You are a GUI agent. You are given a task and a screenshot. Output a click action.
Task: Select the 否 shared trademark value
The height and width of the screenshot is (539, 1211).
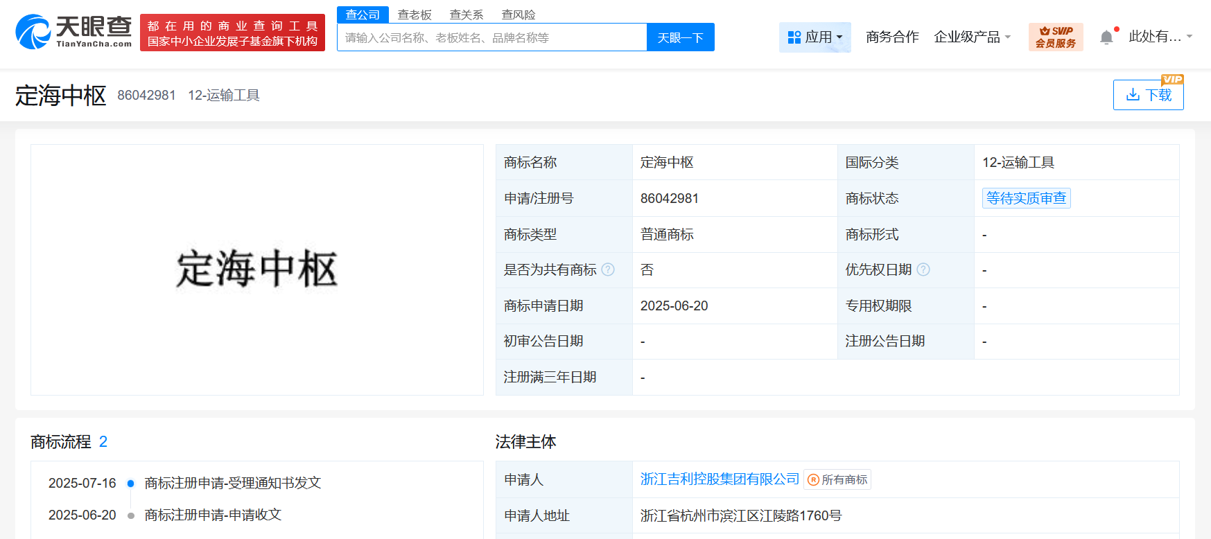(x=647, y=269)
